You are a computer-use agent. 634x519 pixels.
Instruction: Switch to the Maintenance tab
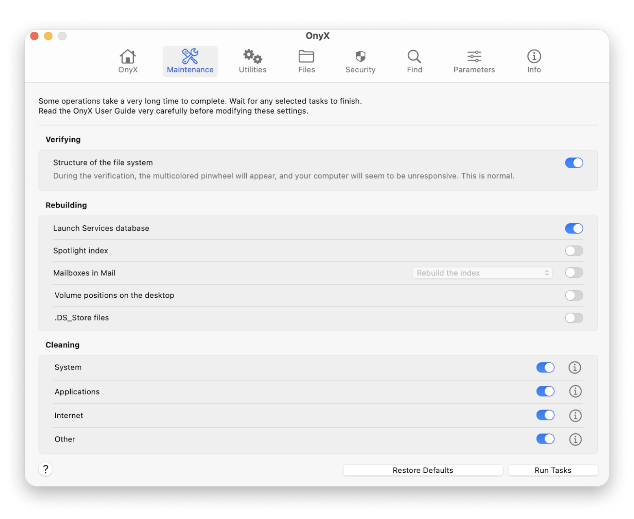(x=190, y=61)
